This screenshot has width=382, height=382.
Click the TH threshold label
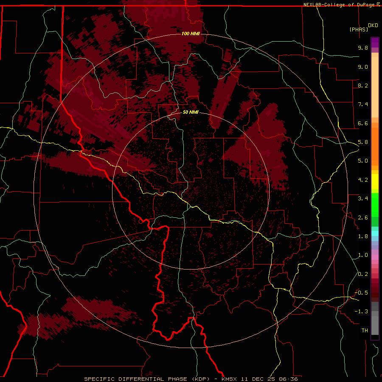(365, 331)
